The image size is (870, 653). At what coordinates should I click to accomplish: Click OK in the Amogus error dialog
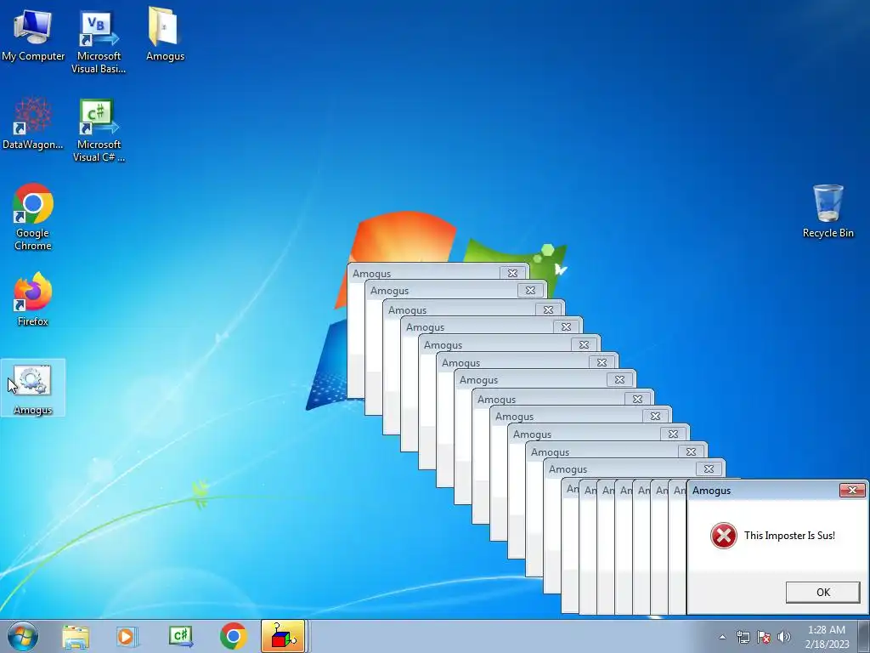point(822,593)
